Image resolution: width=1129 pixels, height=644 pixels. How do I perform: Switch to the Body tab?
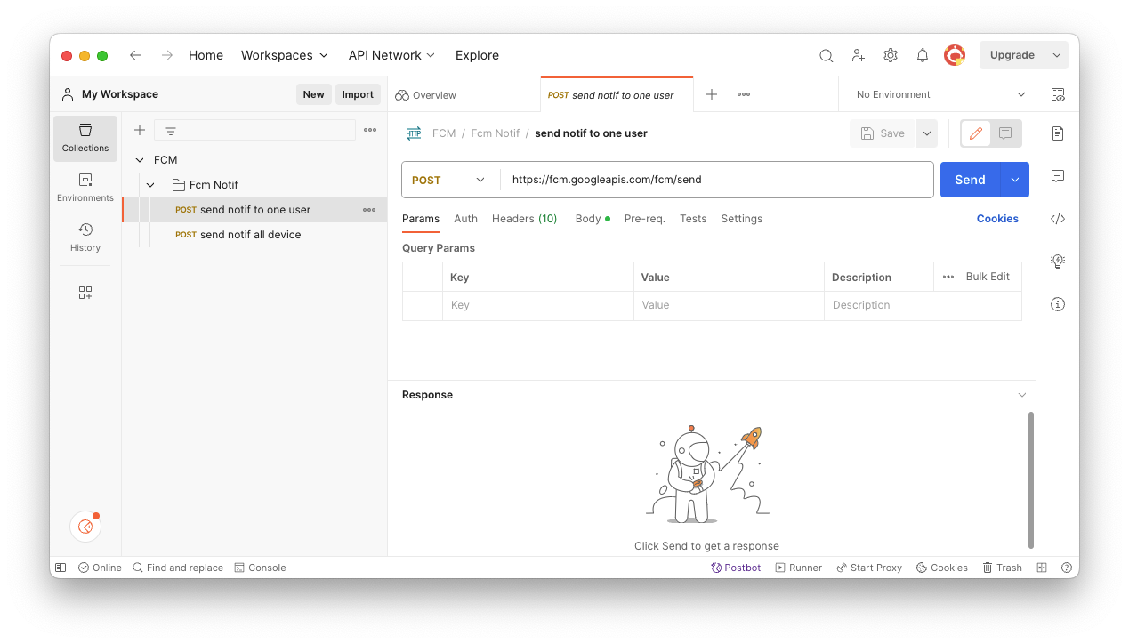click(x=593, y=219)
